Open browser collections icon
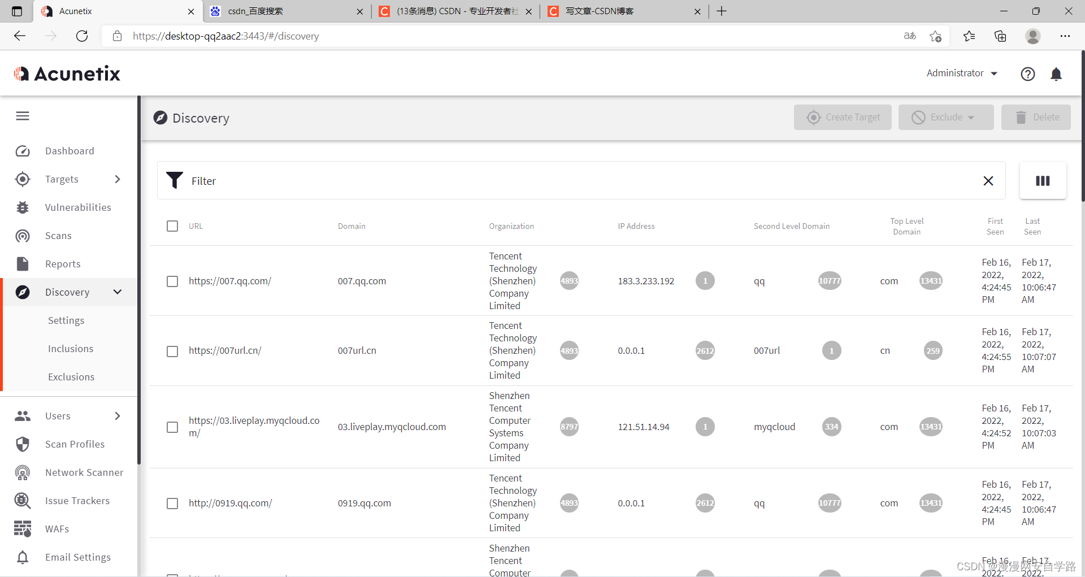This screenshot has height=577, width=1085. (x=1000, y=36)
